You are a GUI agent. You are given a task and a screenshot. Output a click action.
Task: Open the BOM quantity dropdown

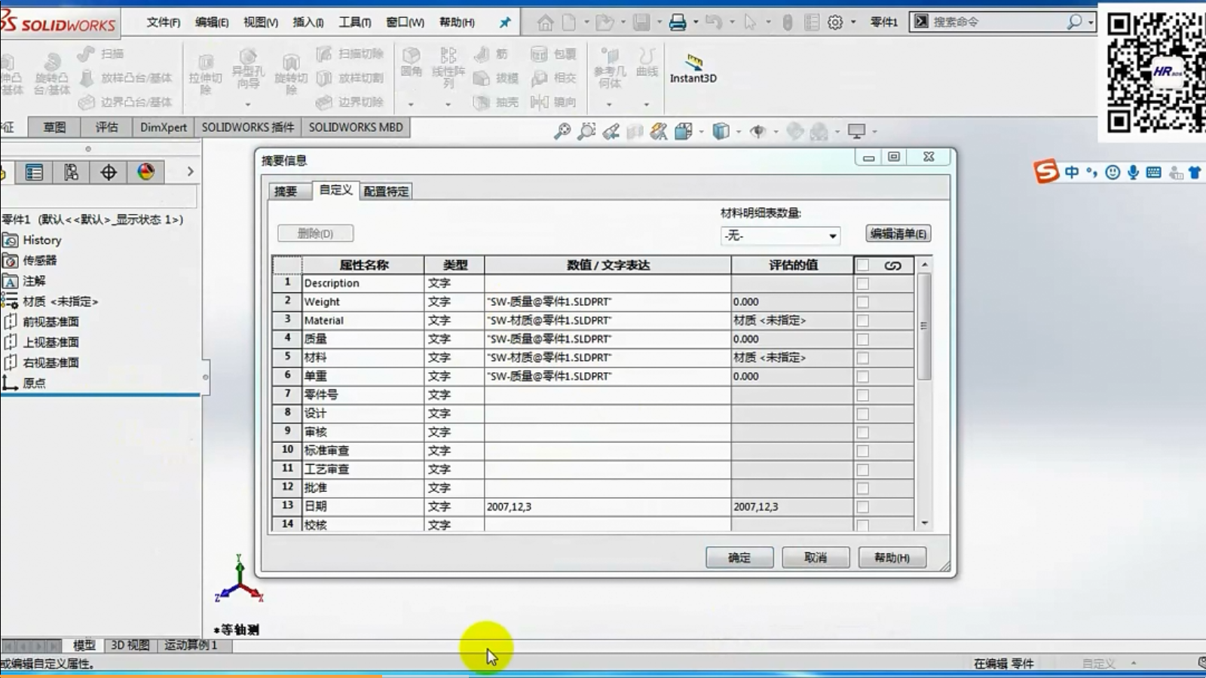pos(832,236)
